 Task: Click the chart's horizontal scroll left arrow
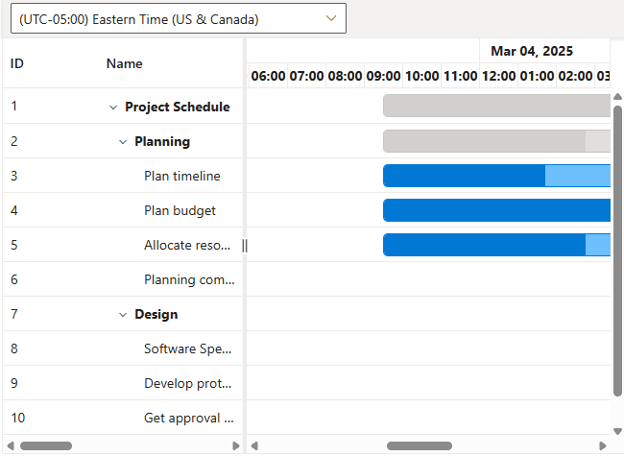(254, 445)
